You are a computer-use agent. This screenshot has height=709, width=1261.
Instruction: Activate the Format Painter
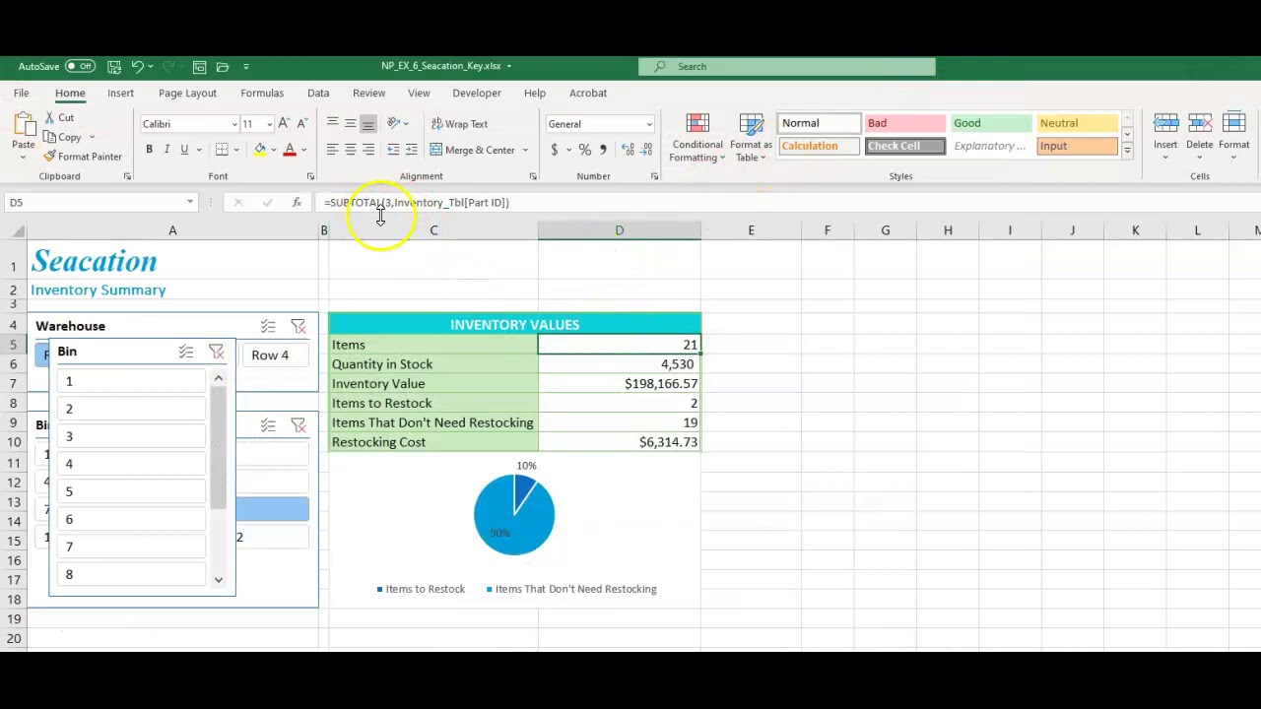point(83,157)
